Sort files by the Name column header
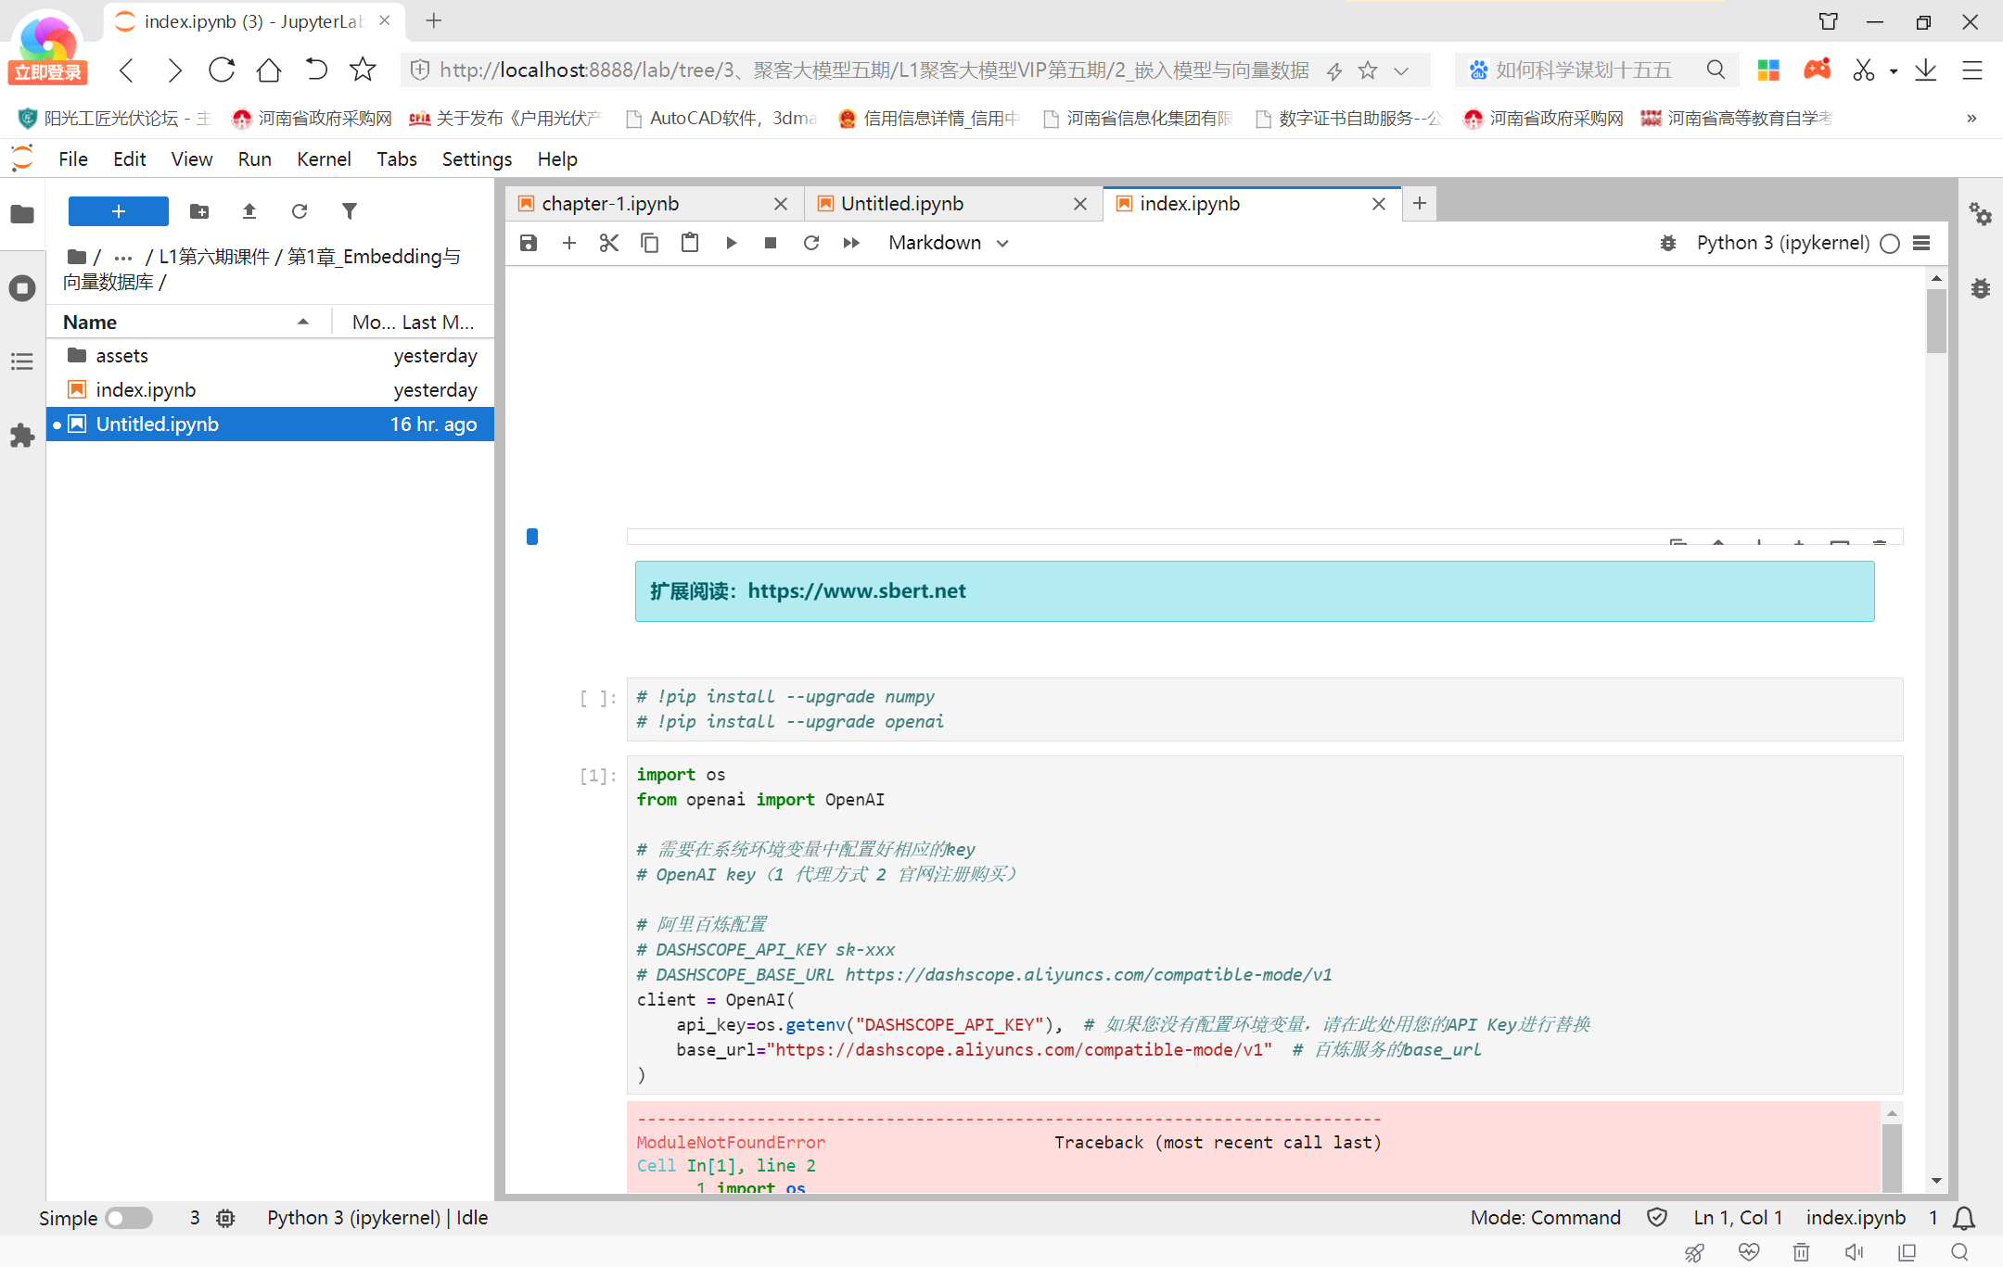The width and height of the screenshot is (2003, 1267). [90, 322]
